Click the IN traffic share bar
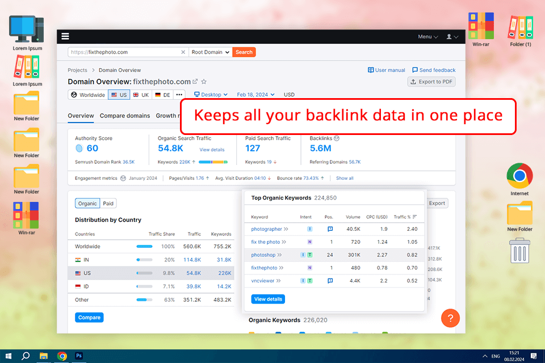This screenshot has height=363, width=545. [x=144, y=259]
